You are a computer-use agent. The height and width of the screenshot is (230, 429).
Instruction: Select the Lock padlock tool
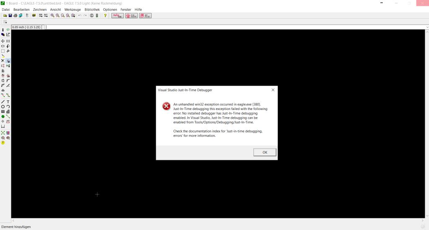click(3, 71)
